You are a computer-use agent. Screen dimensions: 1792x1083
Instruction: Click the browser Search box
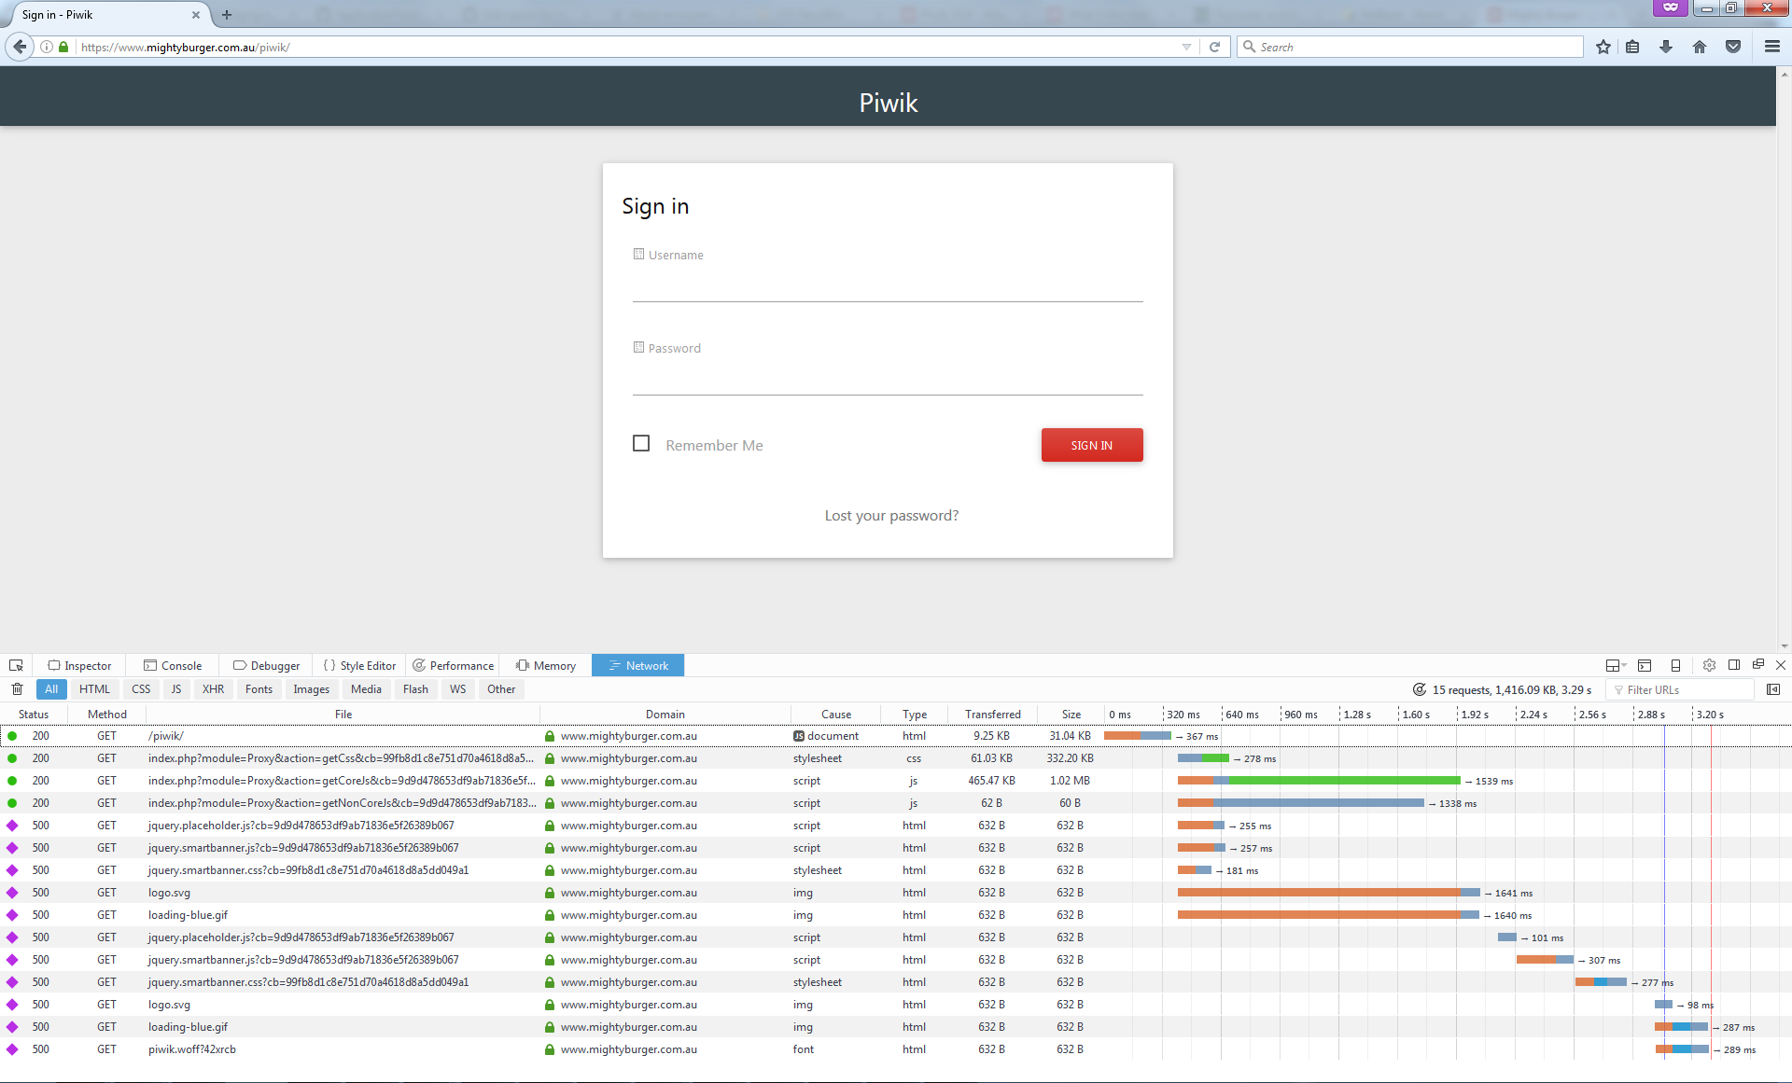(x=1410, y=47)
